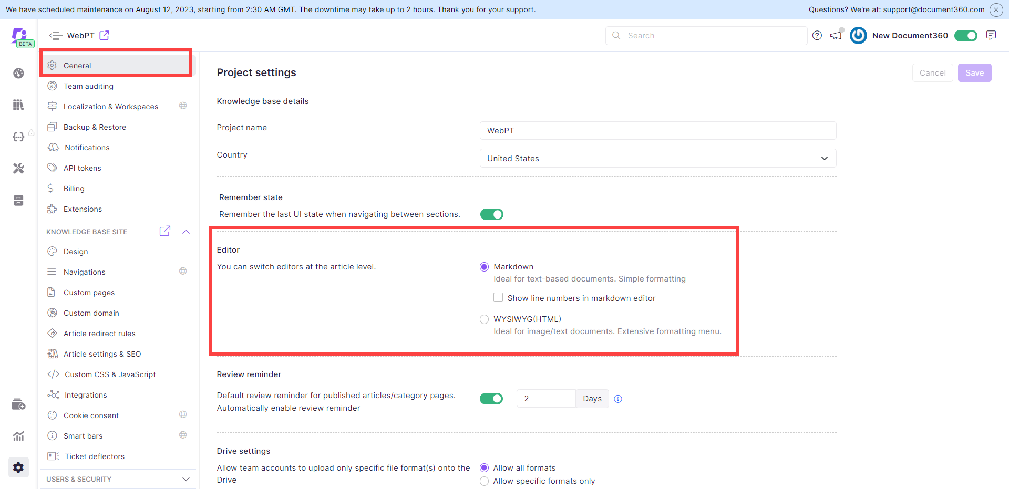The width and height of the screenshot is (1009, 489).
Task: Click the support@document360.com email link
Action: (934, 9)
